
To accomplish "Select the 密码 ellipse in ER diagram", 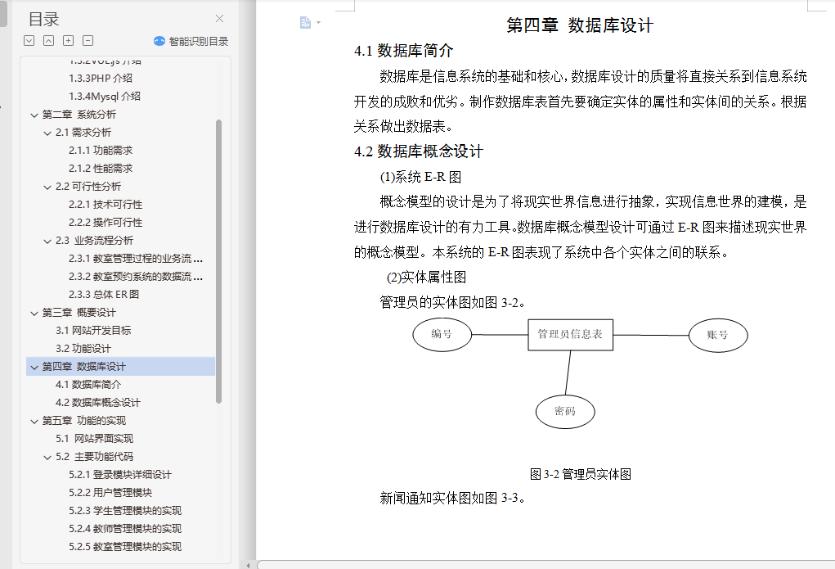I will click(x=565, y=412).
